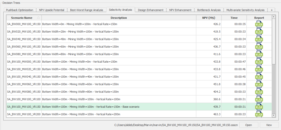The image size is (281, 130).
Task: Open XLSX report for SA_BW000_MW100_VR150
Action: tap(259, 24)
